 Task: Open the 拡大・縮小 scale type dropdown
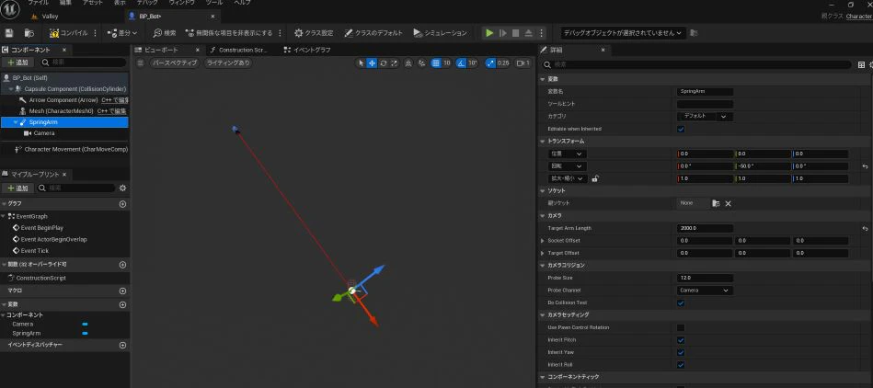(567, 178)
